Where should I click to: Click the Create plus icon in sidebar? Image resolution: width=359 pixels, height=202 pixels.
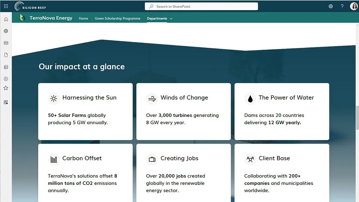[x=6, y=79]
